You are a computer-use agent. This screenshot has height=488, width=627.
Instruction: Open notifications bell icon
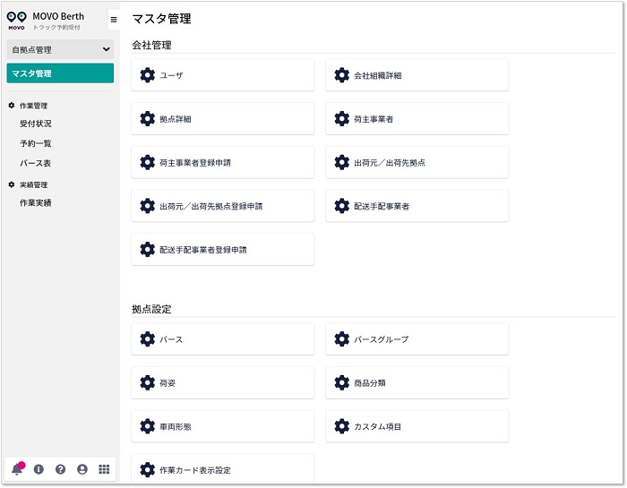click(x=18, y=469)
